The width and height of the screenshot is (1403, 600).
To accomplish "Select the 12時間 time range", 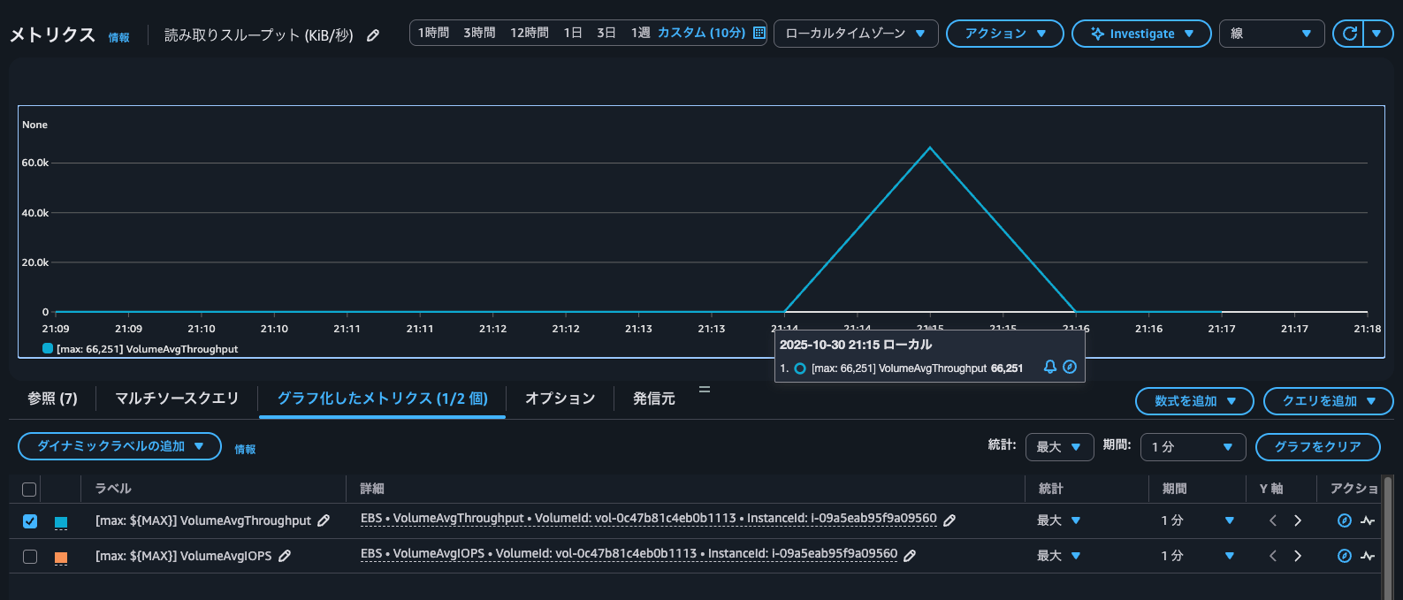I will tap(529, 33).
